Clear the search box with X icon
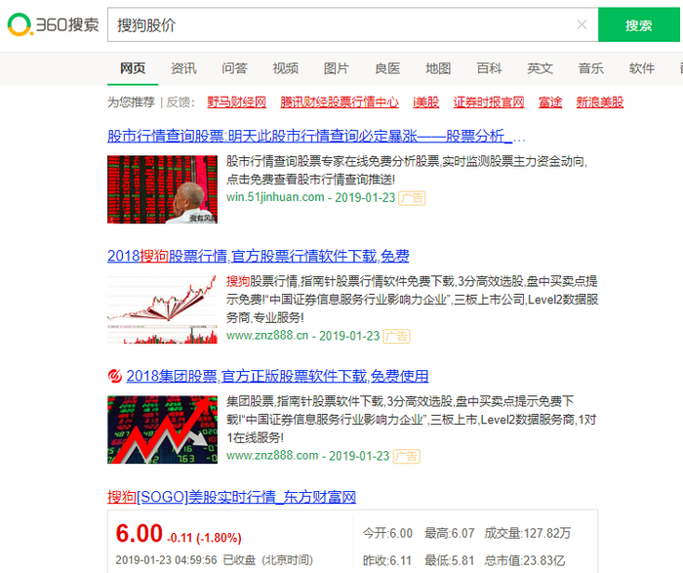Image resolution: width=683 pixels, height=573 pixels. [x=582, y=24]
